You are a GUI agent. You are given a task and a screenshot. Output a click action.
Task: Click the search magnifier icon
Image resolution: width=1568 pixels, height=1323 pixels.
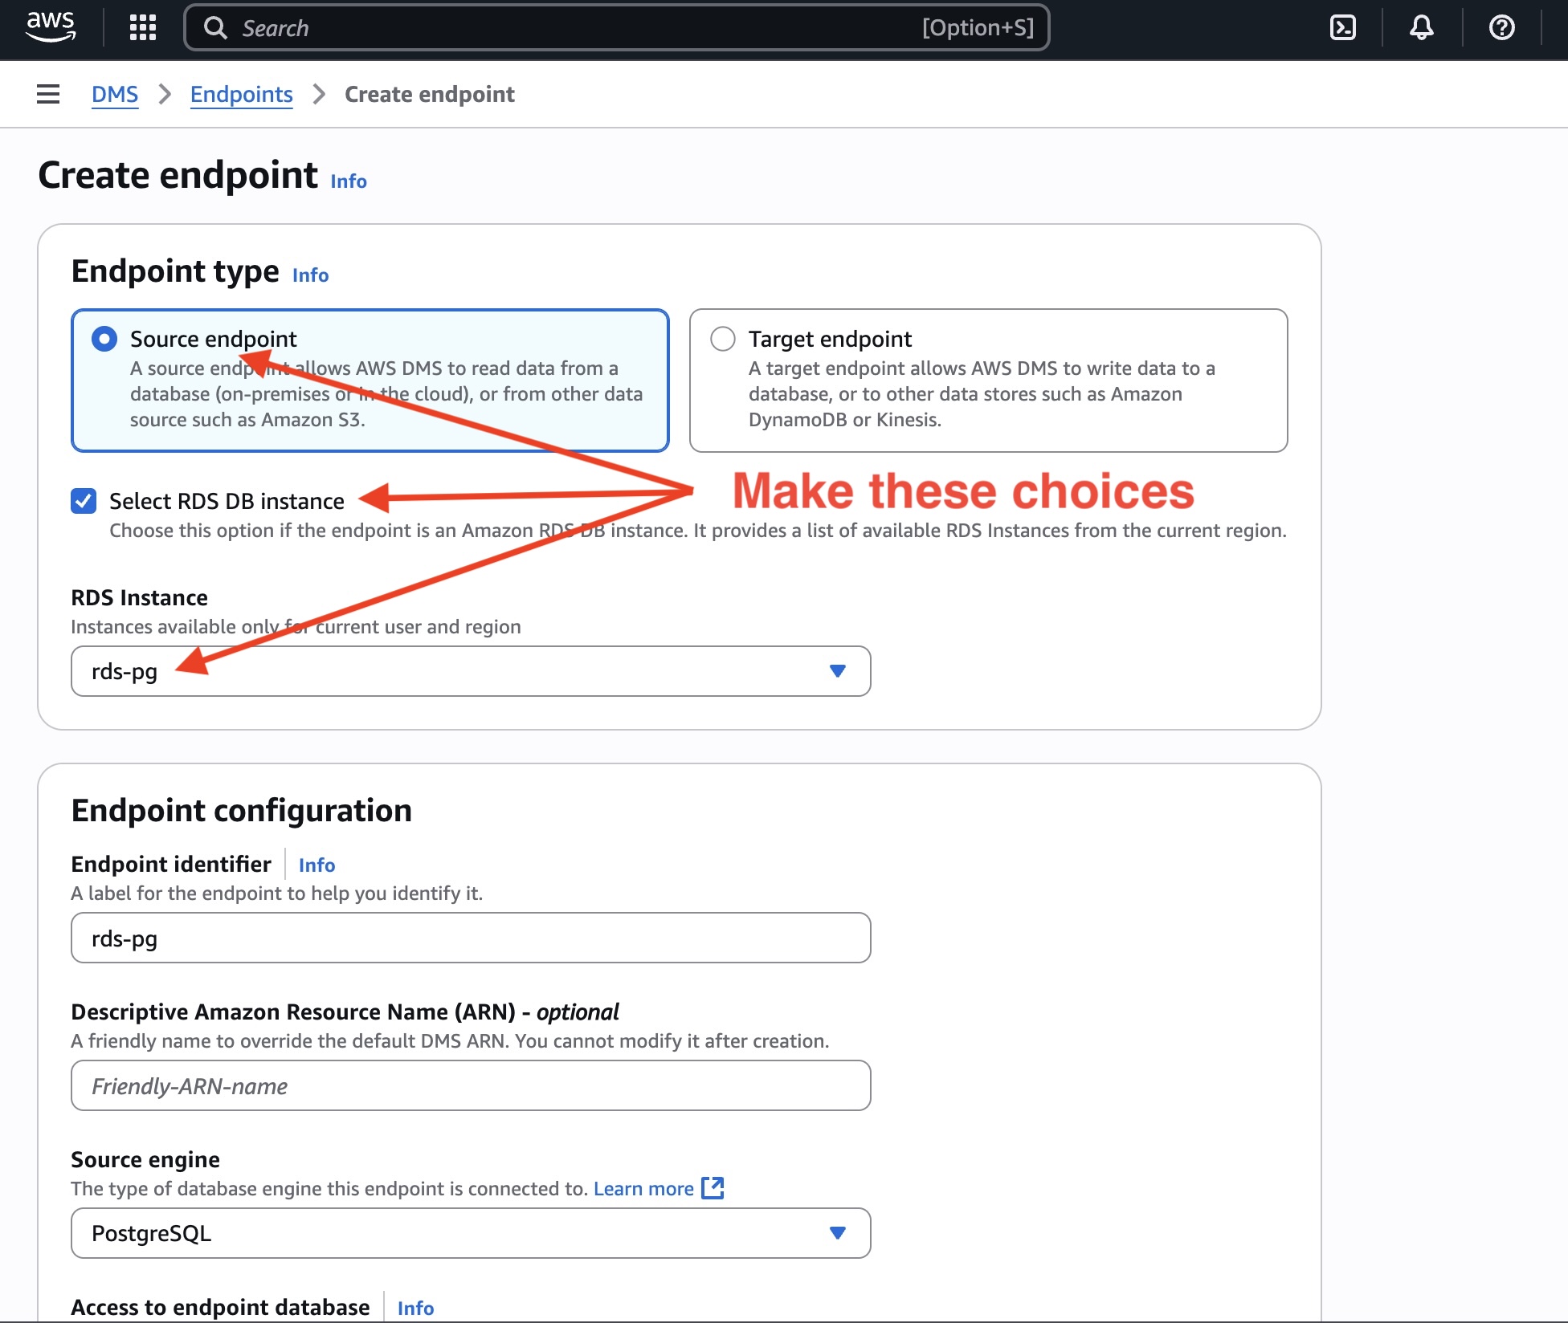[215, 28]
